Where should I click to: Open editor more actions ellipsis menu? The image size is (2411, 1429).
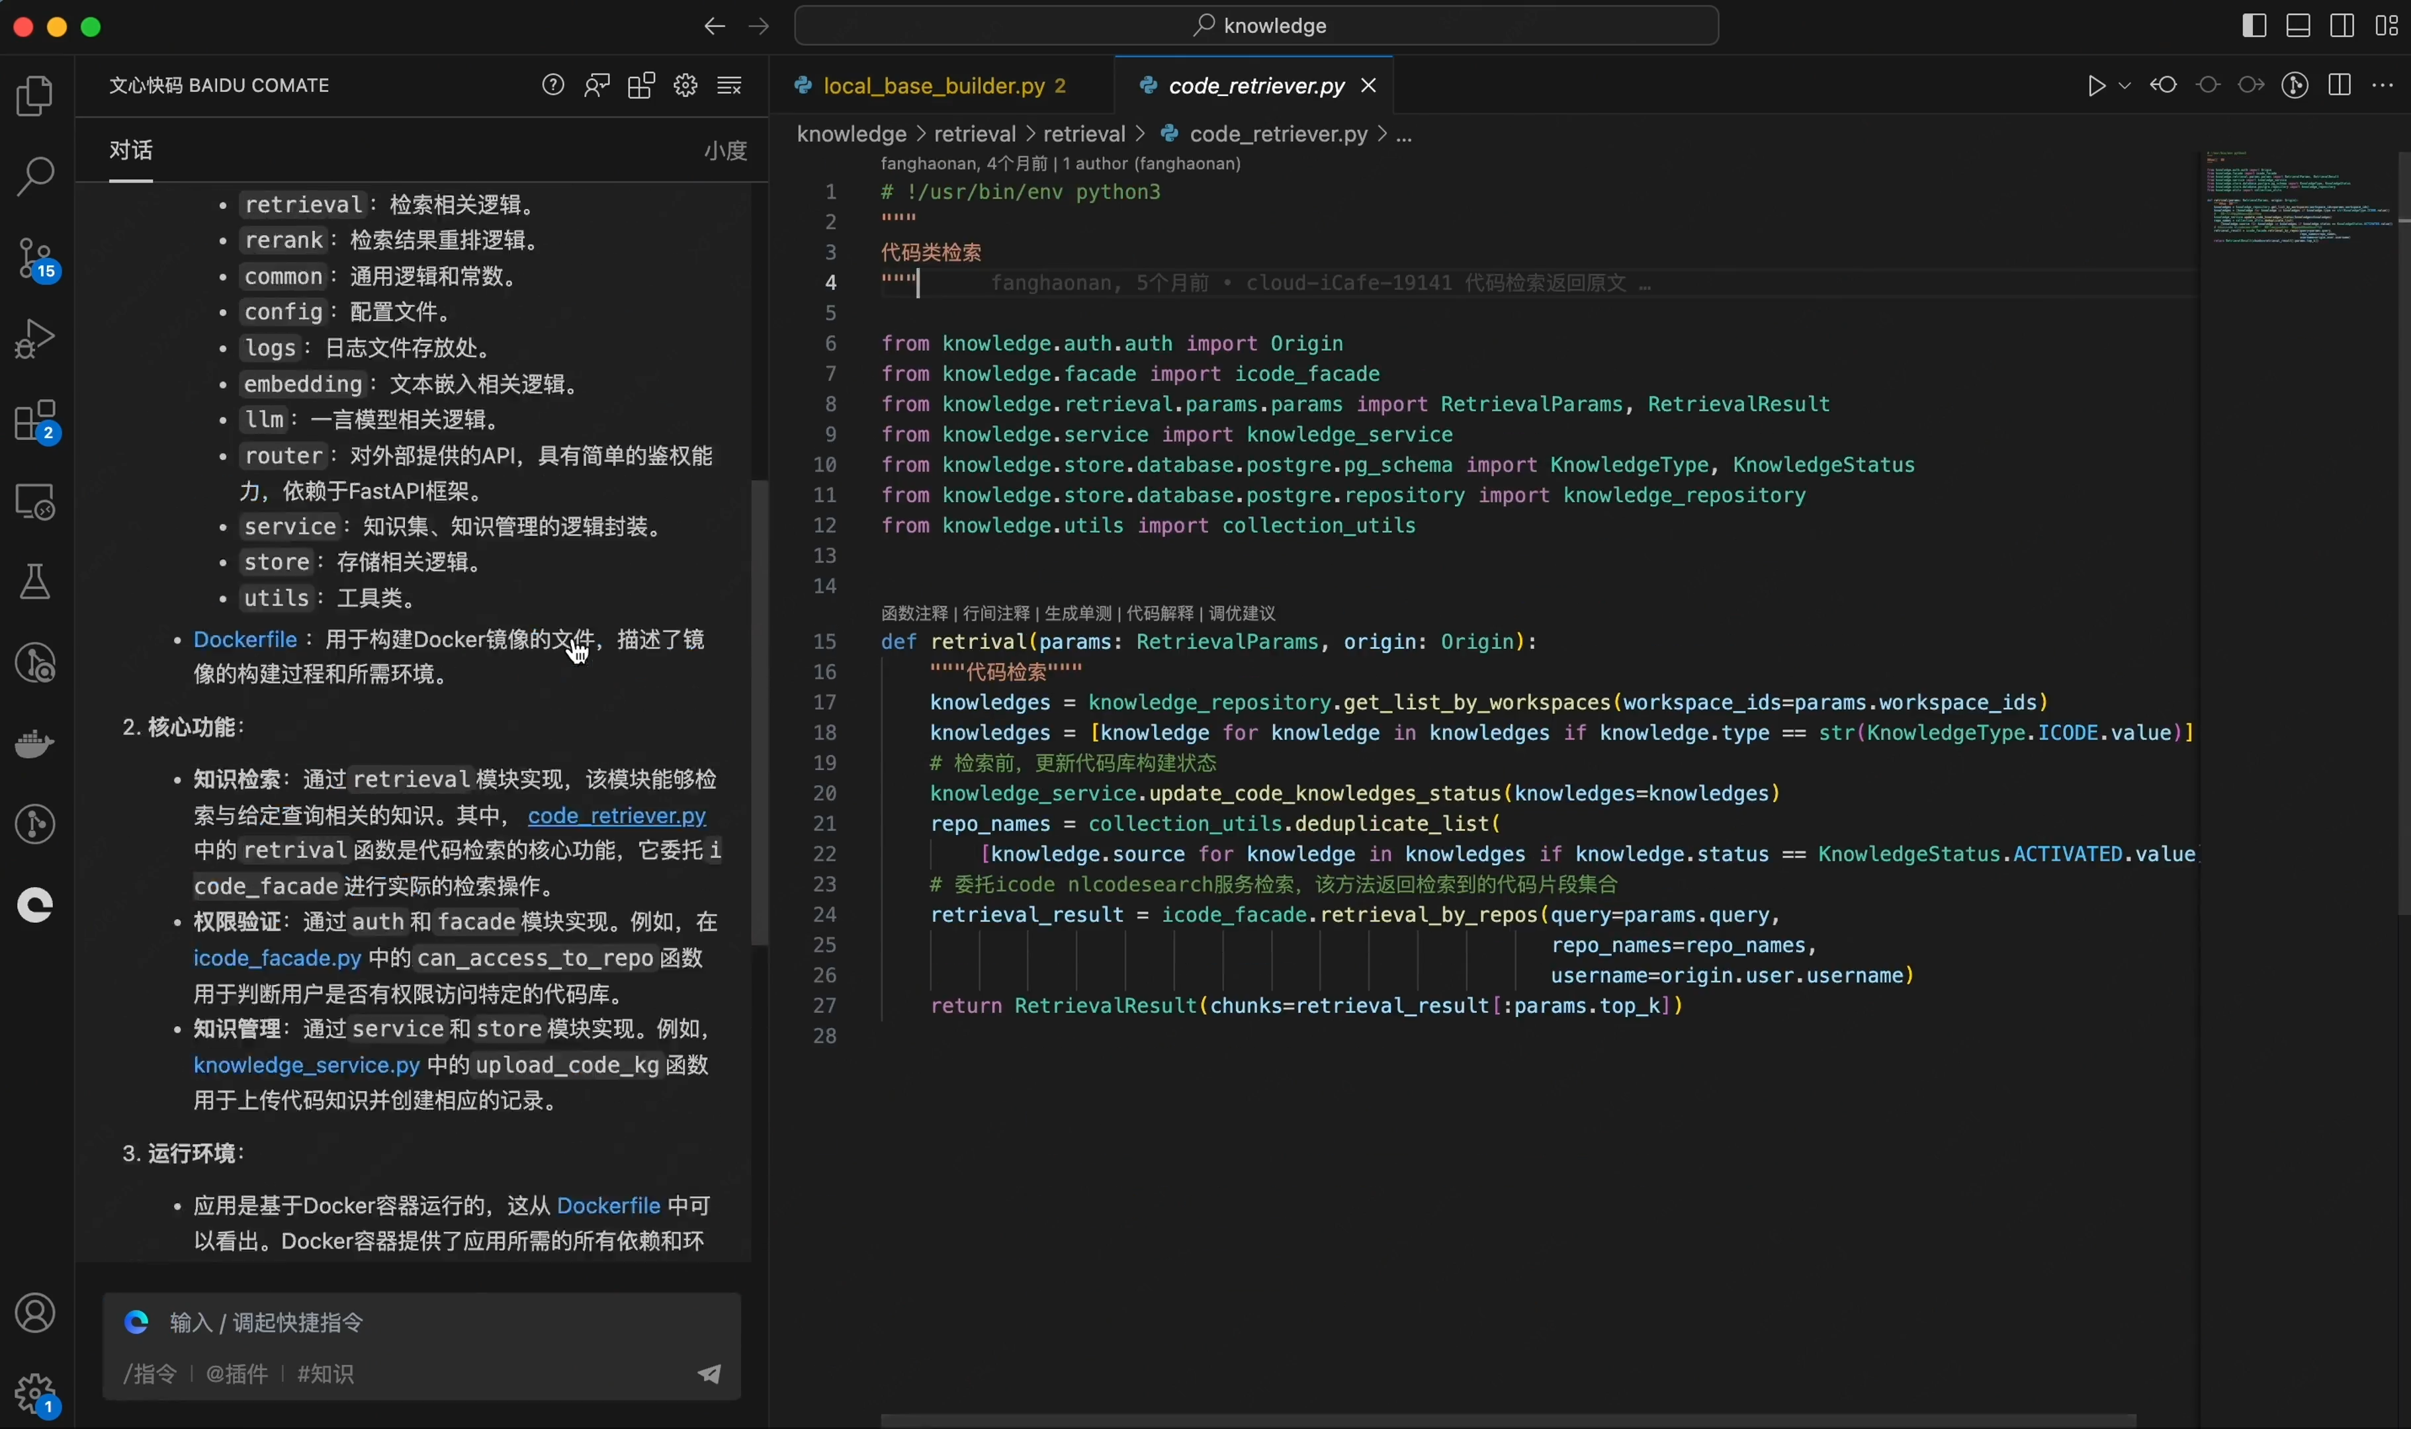coord(2383,86)
